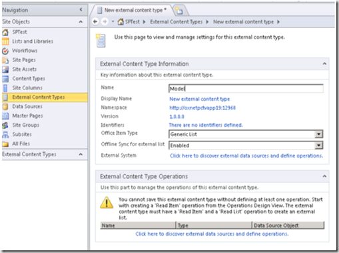Open SPTest in the navigation list
Viewport: 339px width, 253px height.
click(19, 32)
